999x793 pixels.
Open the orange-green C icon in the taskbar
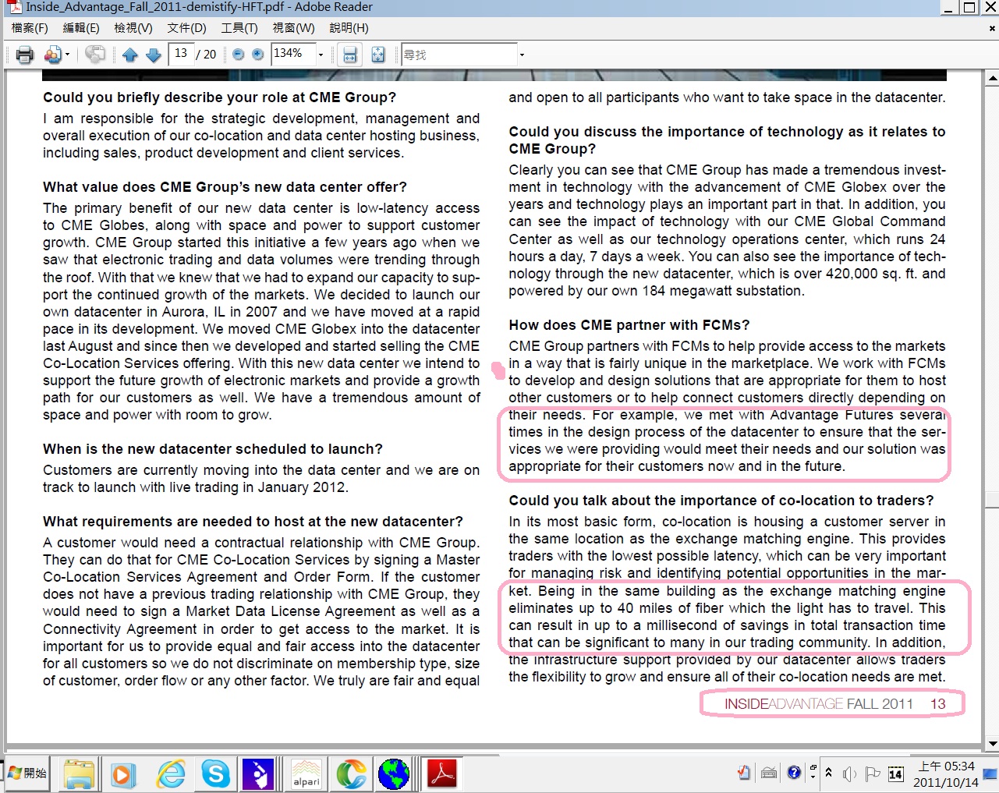(351, 774)
